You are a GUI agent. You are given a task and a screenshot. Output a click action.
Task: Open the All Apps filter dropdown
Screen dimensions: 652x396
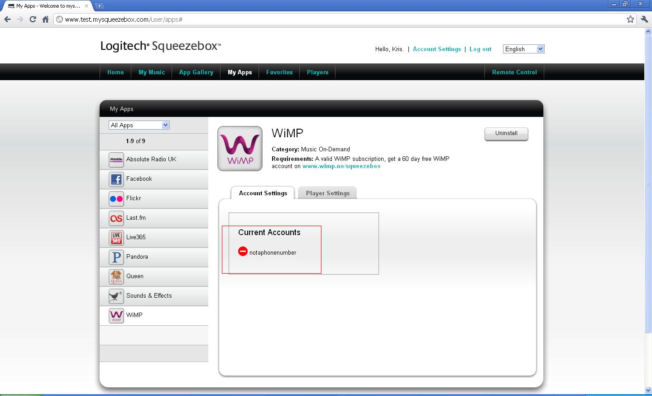139,125
